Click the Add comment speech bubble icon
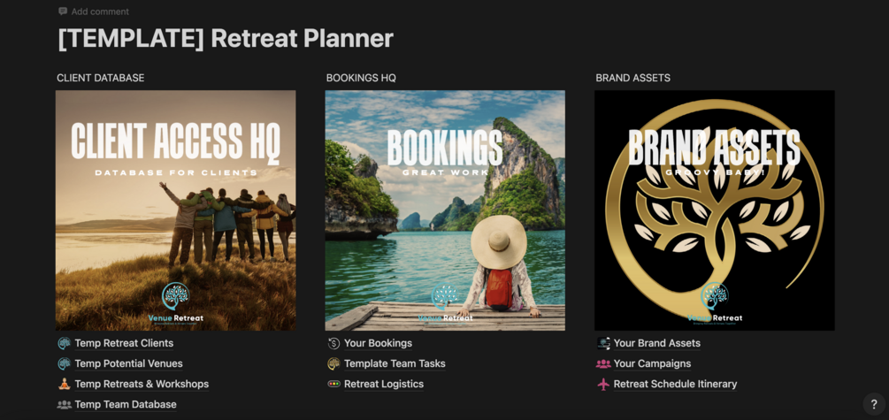 click(63, 11)
